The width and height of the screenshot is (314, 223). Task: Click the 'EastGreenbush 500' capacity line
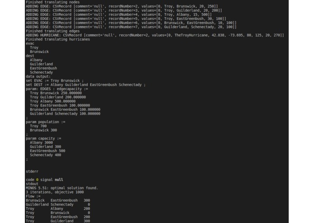pos(47,151)
